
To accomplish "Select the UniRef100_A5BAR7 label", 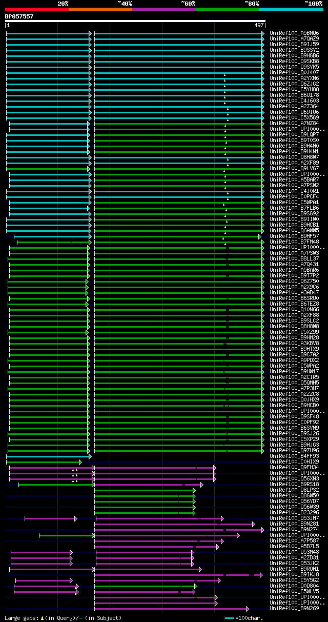I will click(294, 179).
